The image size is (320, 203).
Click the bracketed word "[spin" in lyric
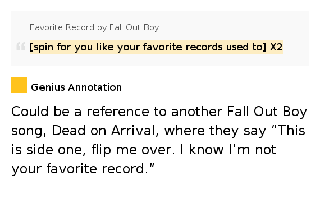[x=42, y=47]
